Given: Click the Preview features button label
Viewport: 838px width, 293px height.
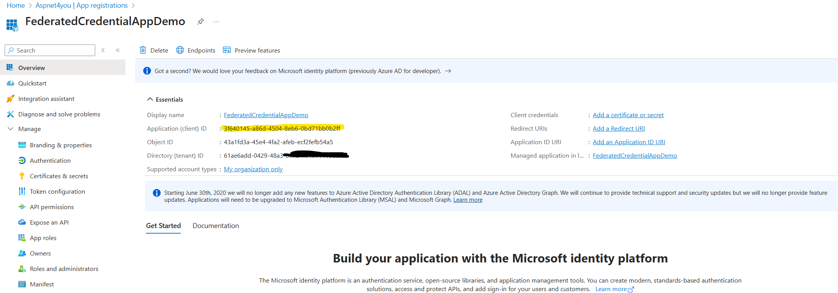Looking at the screenshot, I should 257,50.
